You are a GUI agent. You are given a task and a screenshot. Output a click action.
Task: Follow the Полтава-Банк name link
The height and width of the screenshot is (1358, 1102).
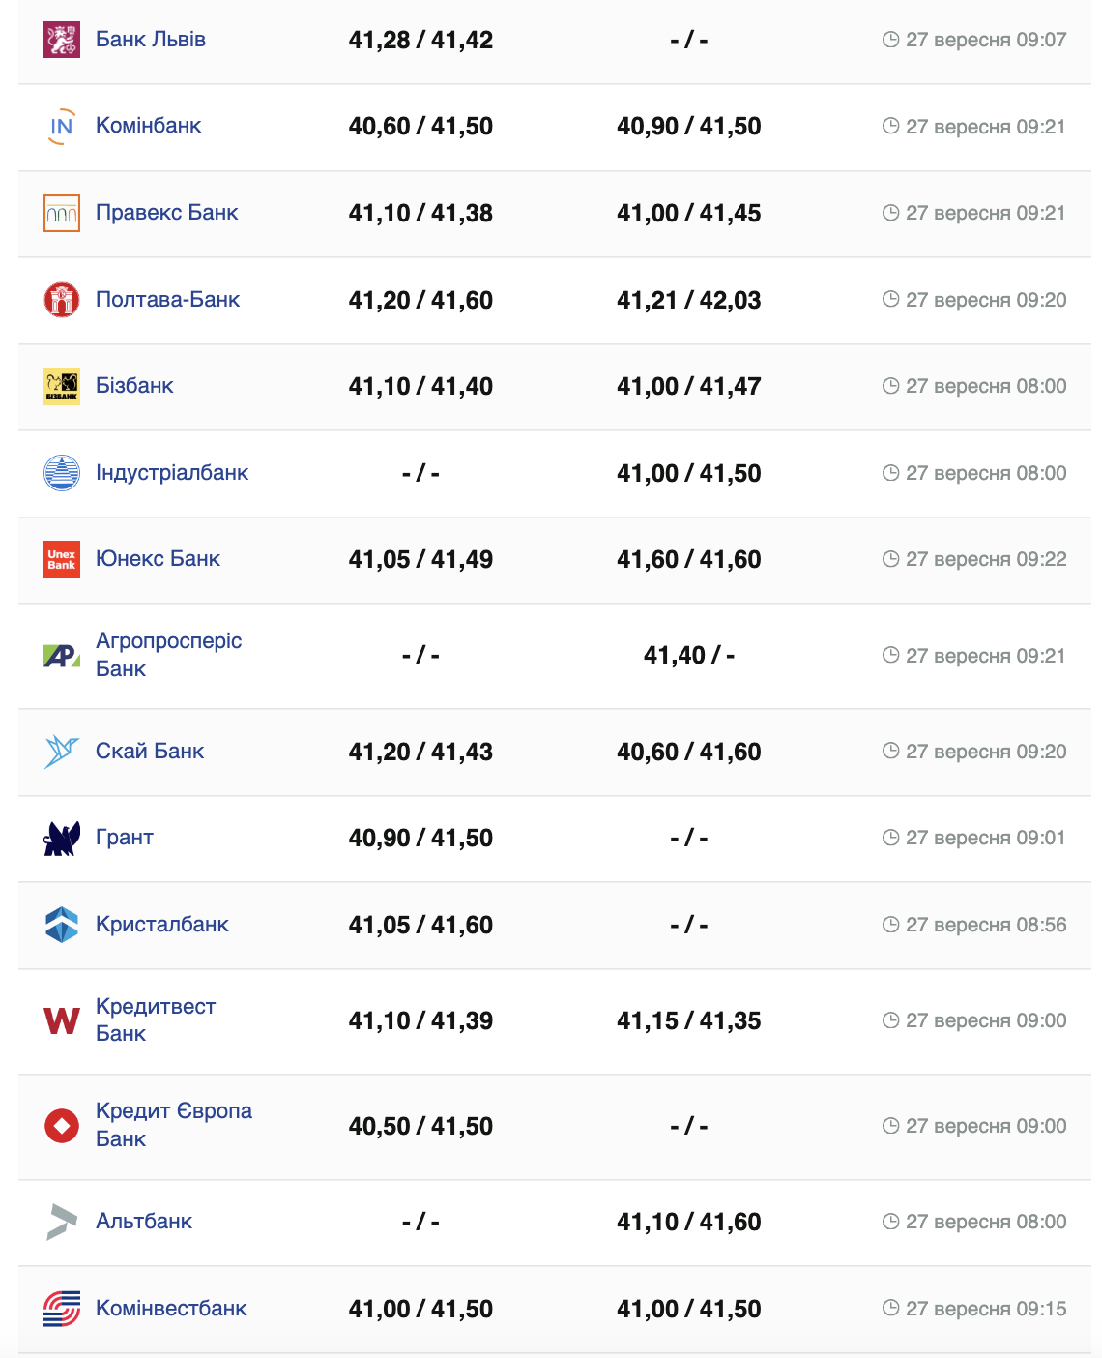click(x=167, y=300)
